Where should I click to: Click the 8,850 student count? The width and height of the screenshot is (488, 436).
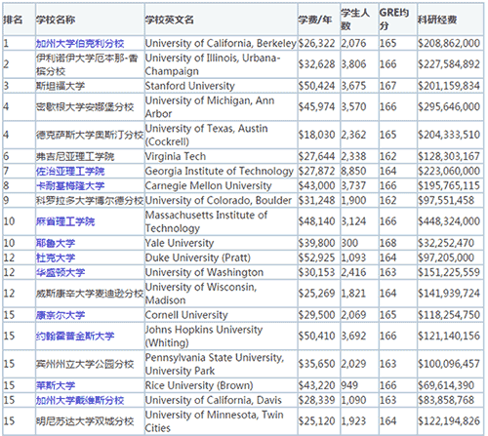(353, 171)
